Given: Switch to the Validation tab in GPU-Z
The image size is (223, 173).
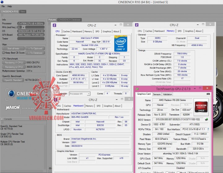Looking at the screenshot, I should tap(167, 94).
